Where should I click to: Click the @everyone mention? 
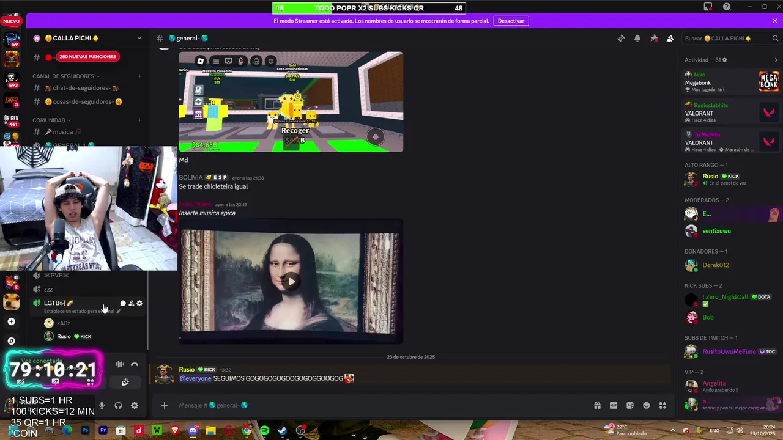coord(195,378)
